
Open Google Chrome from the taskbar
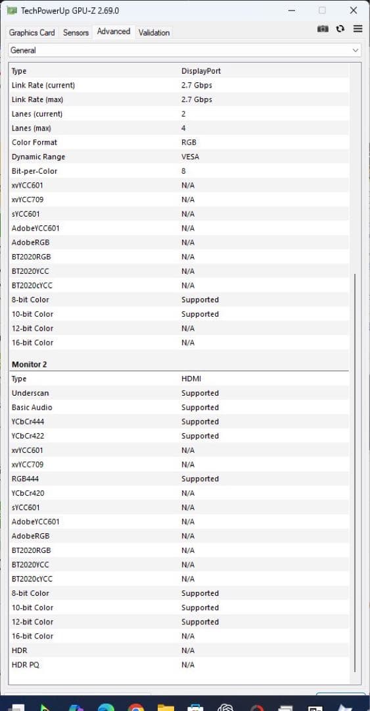(x=136, y=706)
